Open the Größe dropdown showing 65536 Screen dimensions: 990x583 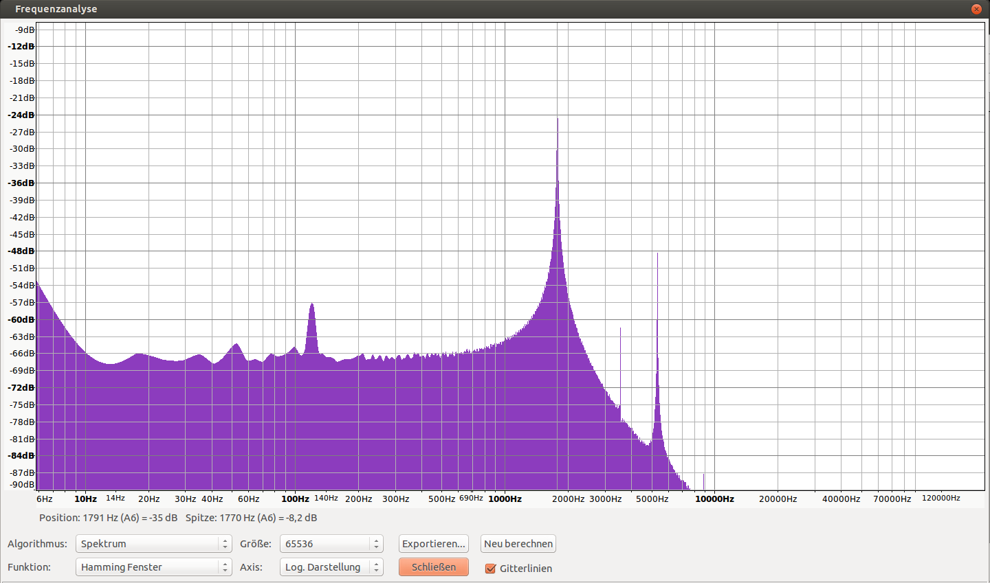331,544
